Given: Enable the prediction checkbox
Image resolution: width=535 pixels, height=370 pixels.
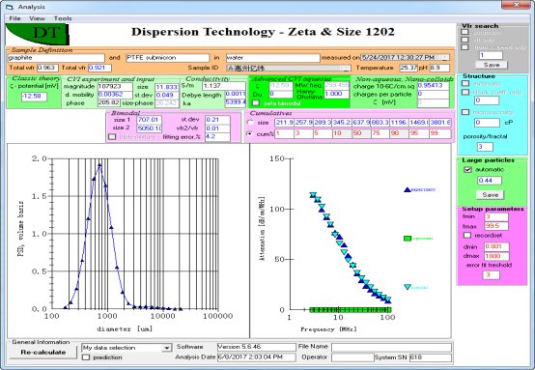Looking at the screenshot, I should click(86, 357).
